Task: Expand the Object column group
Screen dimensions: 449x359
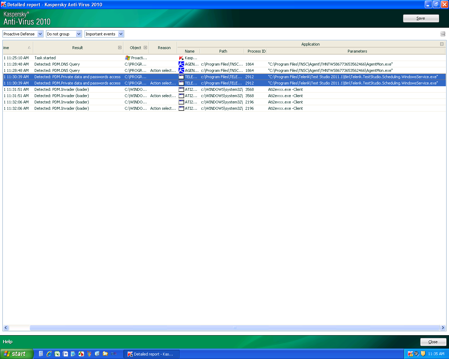Action: pyautogui.click(x=145, y=48)
